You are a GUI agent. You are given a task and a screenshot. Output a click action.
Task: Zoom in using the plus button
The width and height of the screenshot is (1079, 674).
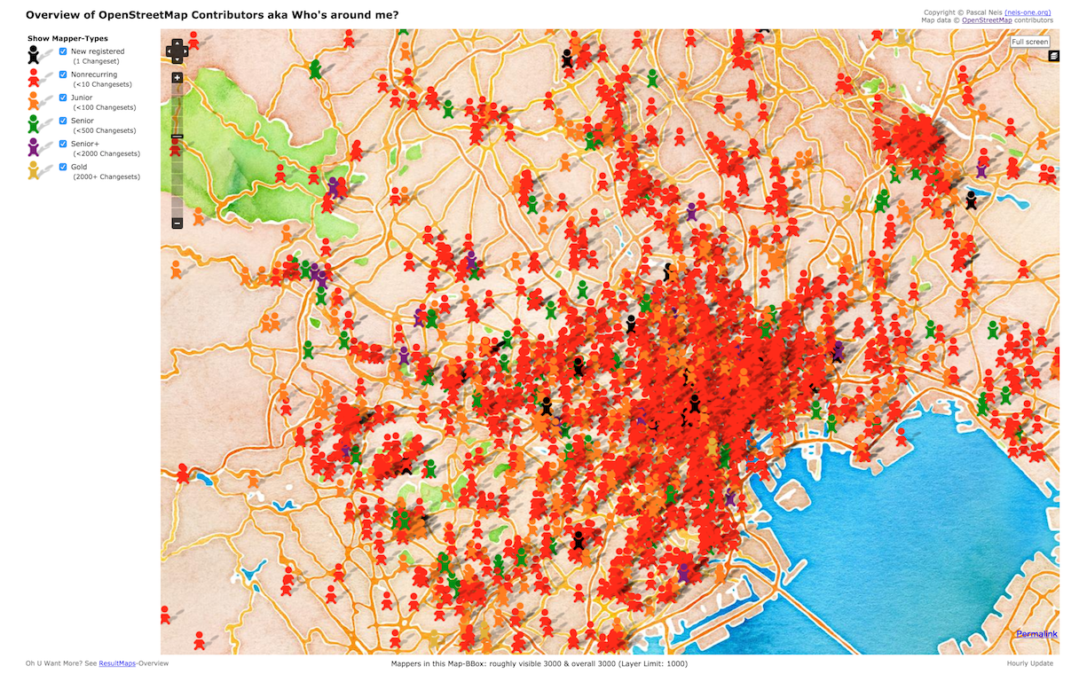177,78
